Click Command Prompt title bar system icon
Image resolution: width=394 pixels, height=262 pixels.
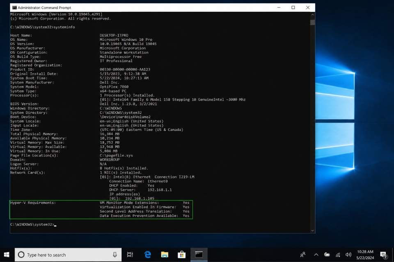(x=15, y=7)
